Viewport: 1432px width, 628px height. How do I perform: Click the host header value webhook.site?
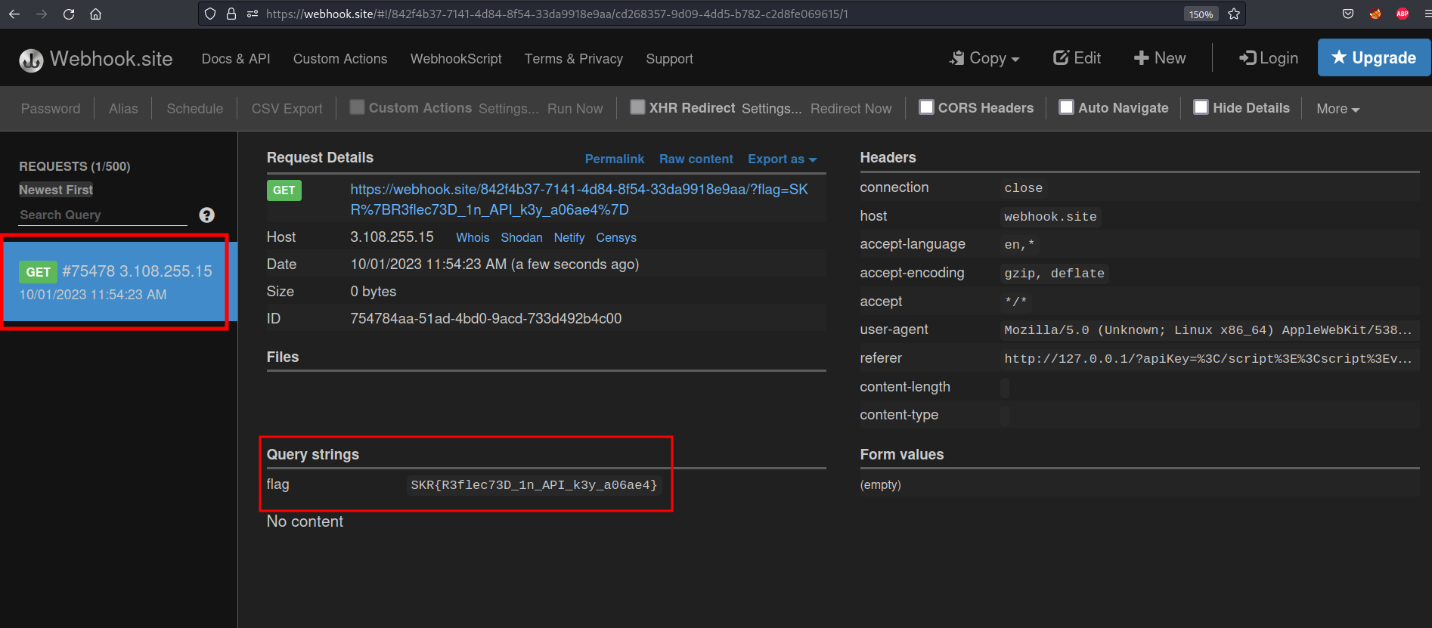point(1050,217)
